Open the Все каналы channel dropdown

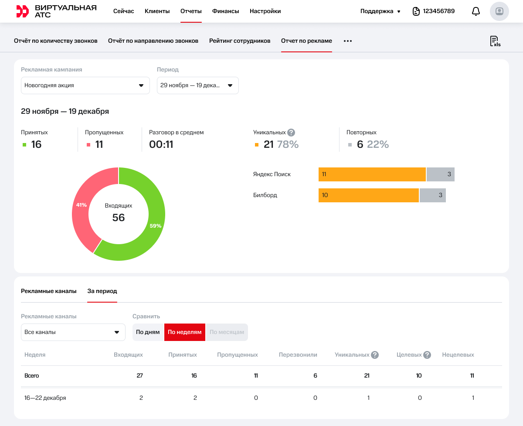pyautogui.click(x=73, y=332)
